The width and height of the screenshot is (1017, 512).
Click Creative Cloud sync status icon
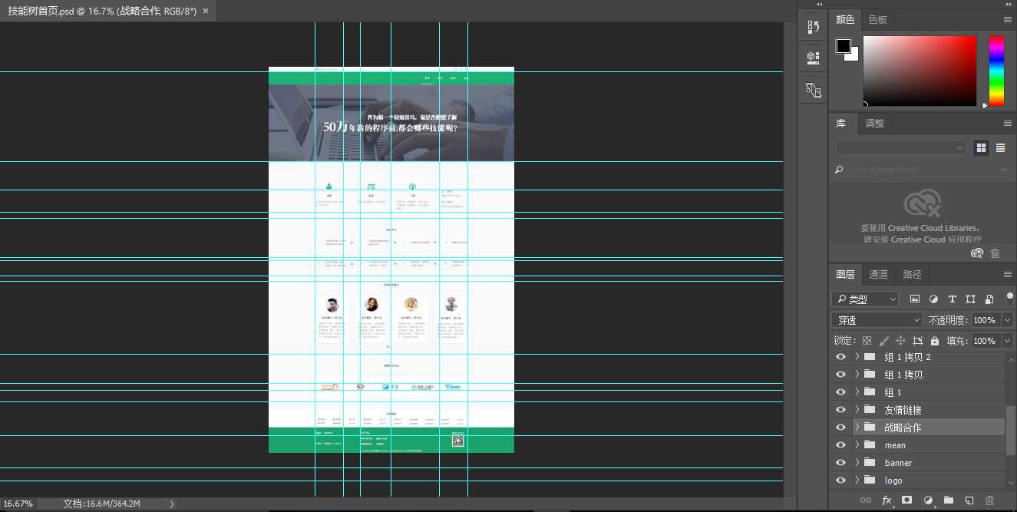point(976,253)
